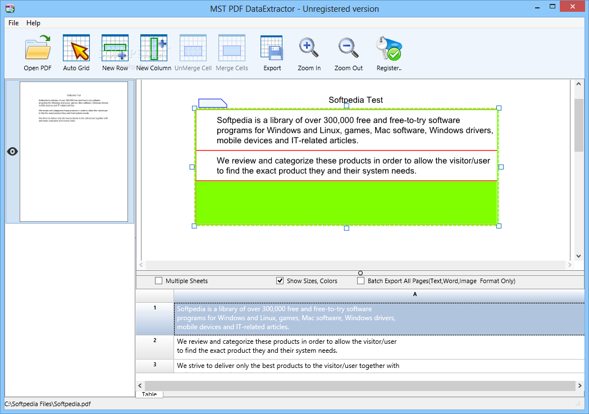This screenshot has width=589, height=414.
Task: Click the second paragraph in PDF grid
Action: (353, 166)
